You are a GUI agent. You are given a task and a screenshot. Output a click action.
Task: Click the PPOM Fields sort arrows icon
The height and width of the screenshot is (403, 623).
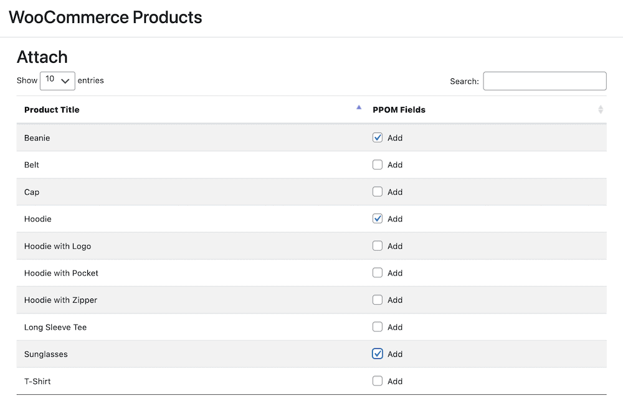tap(600, 109)
